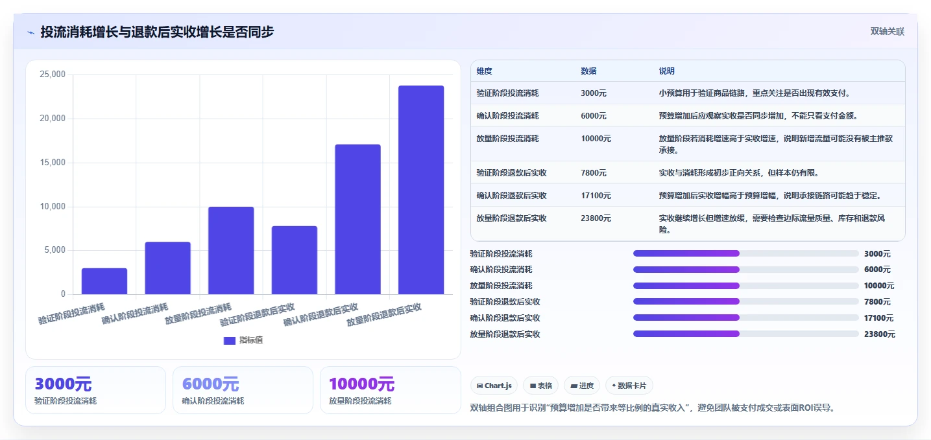
Task: Click the Chart.js chip
Action: [x=494, y=386]
